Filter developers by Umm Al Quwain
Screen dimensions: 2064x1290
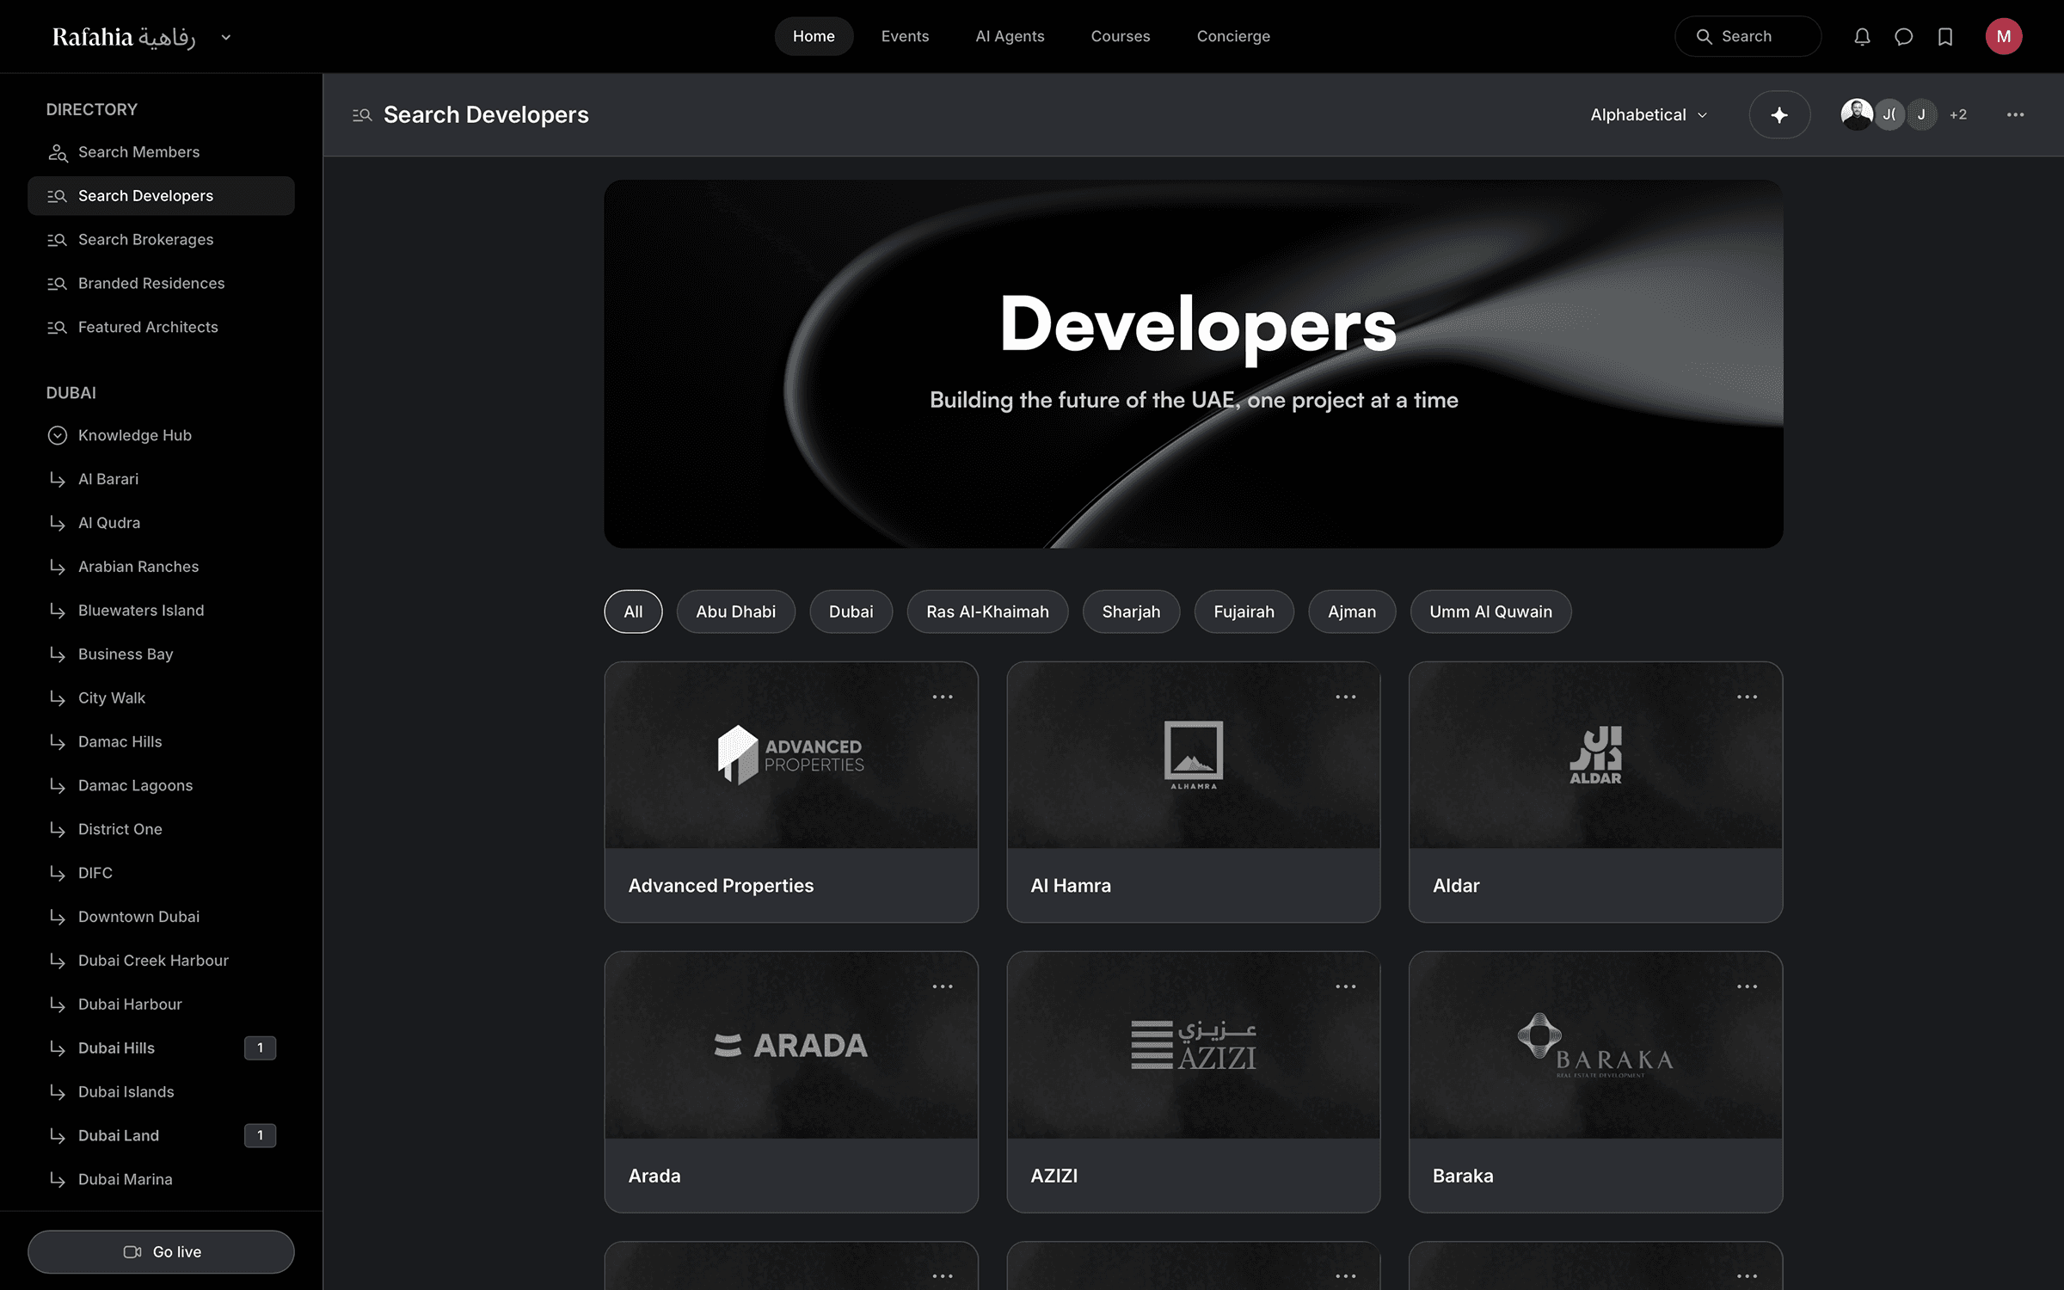coord(1490,611)
